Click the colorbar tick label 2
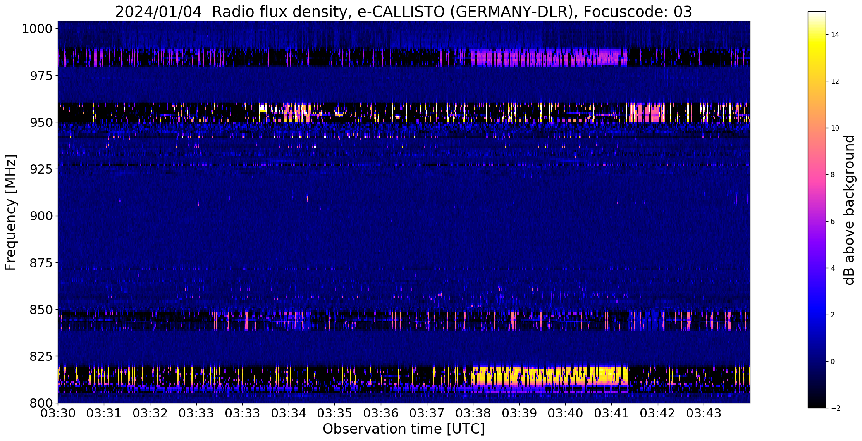Screen dimensions: 862x441 click(x=833, y=315)
